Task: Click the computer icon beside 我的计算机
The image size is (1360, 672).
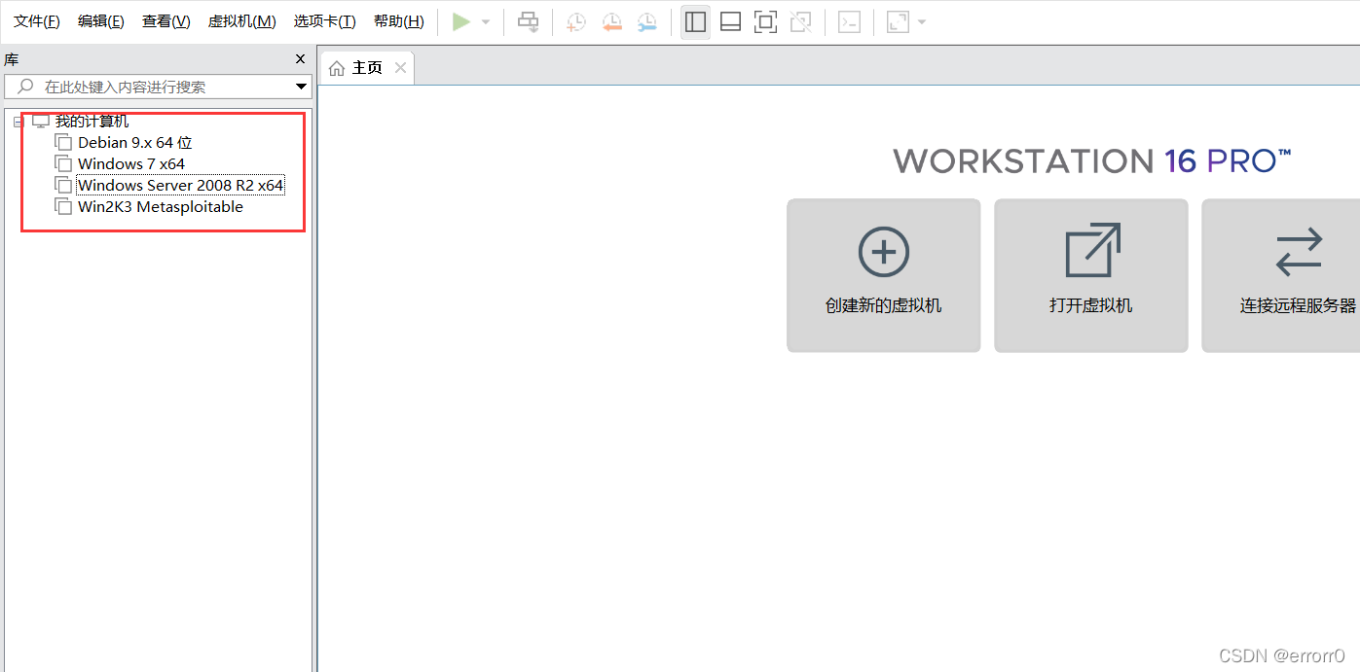Action: [40, 122]
